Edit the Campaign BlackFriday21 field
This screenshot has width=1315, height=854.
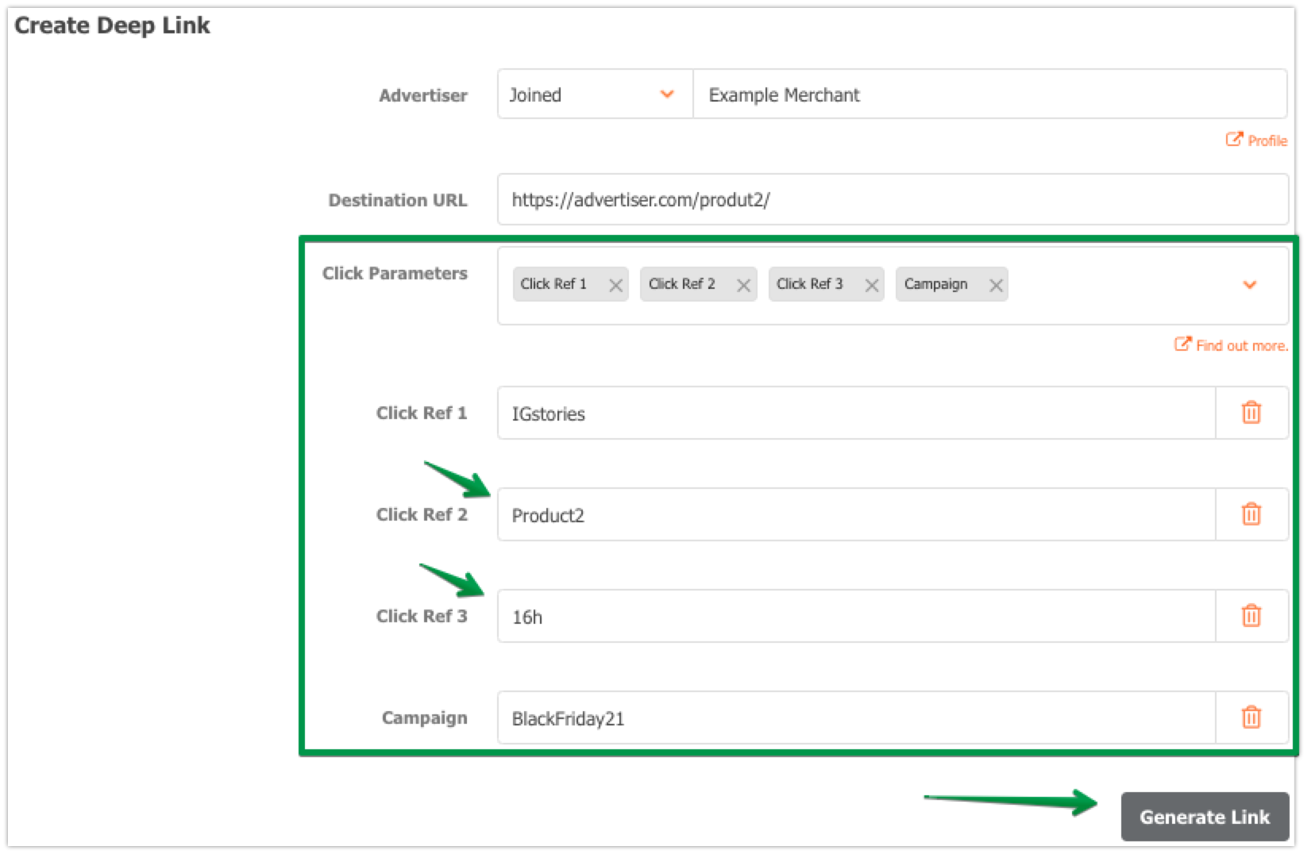(855, 718)
